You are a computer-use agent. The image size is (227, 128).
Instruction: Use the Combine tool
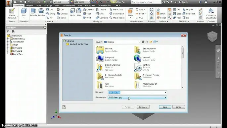pyautogui.click(x=102, y=18)
